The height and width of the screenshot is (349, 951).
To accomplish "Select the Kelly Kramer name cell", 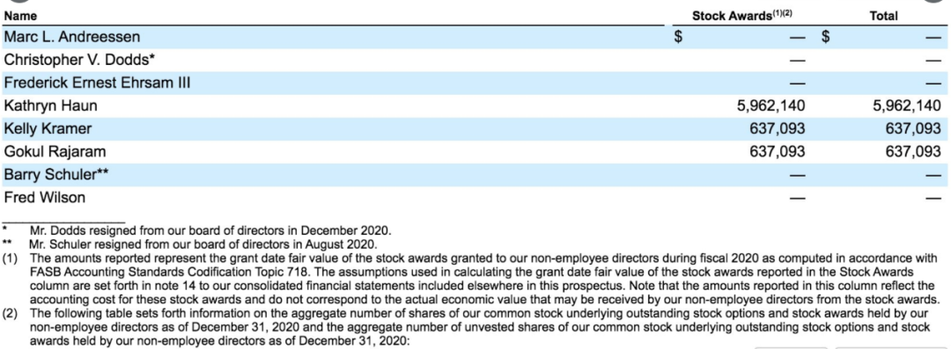I will 48,128.
